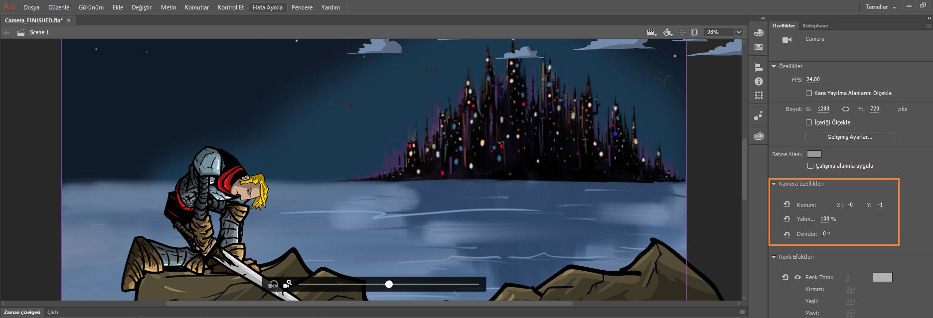Screen dimensions: 933x318
Task: Select the Zaman çizelgesi tab
Action: coord(22,313)
